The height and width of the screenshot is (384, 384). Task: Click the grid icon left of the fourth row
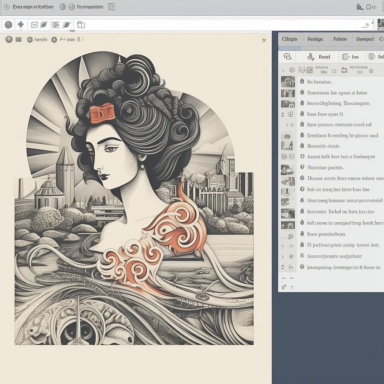291,114
